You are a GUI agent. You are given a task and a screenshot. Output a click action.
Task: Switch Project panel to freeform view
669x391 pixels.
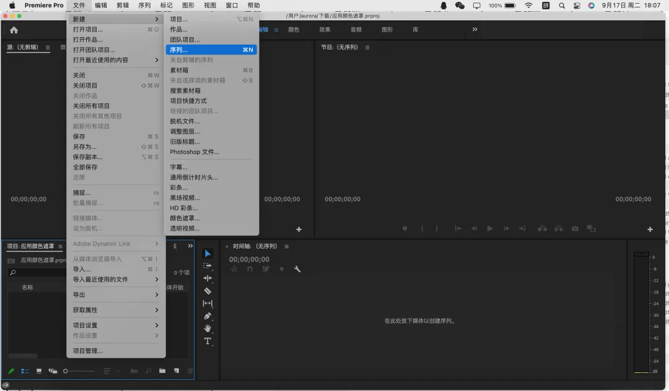coord(53,371)
